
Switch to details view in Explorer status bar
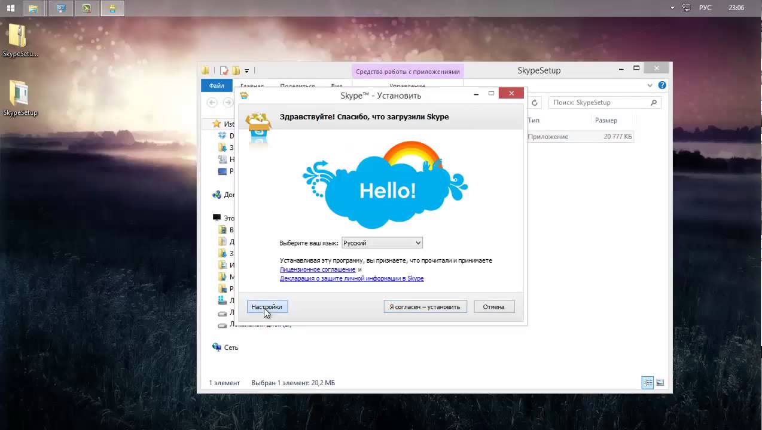point(648,383)
